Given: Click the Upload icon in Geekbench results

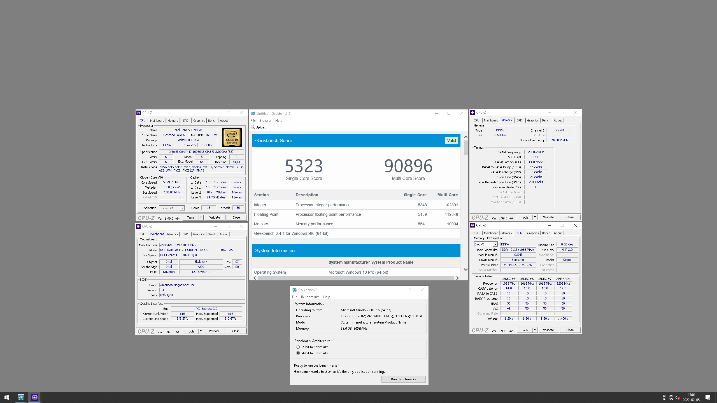Looking at the screenshot, I should [x=253, y=127].
